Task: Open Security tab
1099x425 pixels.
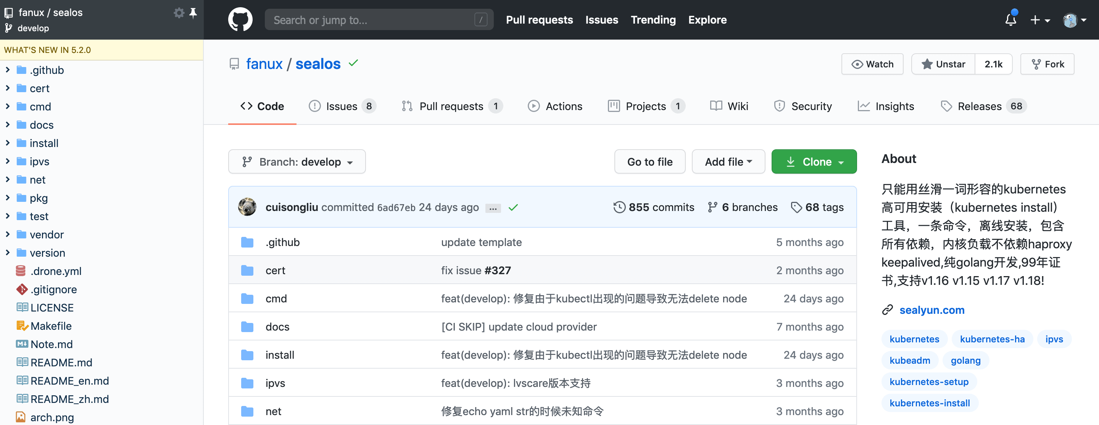Action: pyautogui.click(x=803, y=106)
